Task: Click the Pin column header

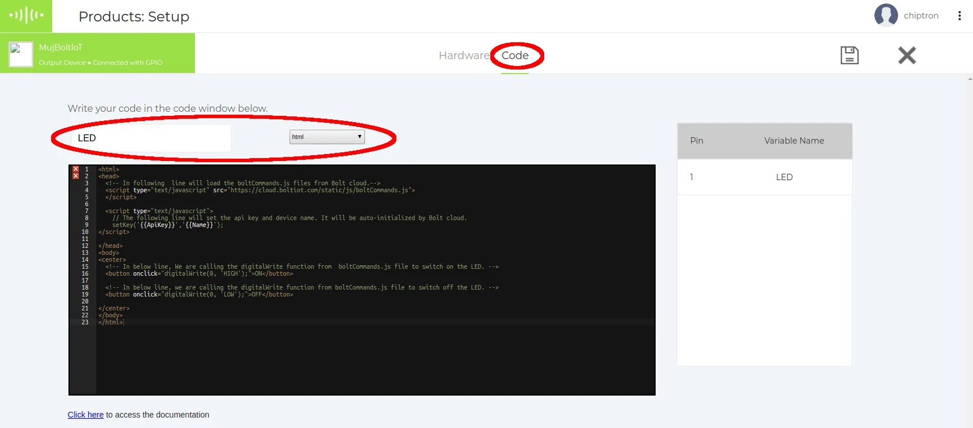Action: 696,141
